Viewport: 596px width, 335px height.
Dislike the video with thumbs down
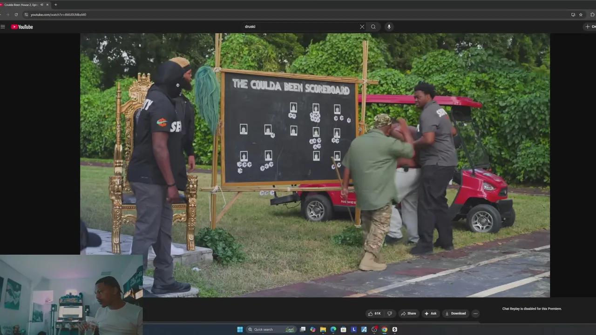pos(390,314)
